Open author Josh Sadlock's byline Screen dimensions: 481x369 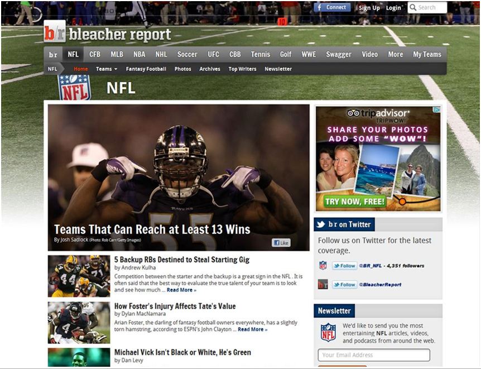tap(71, 239)
